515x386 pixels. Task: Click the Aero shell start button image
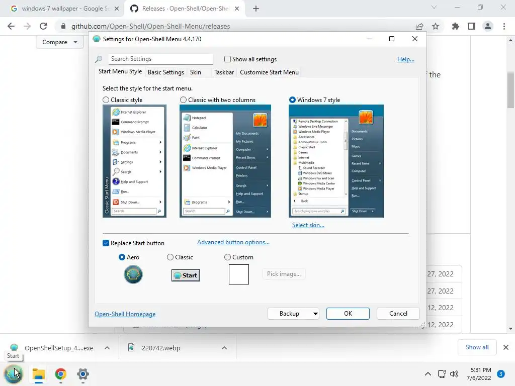pos(133,274)
